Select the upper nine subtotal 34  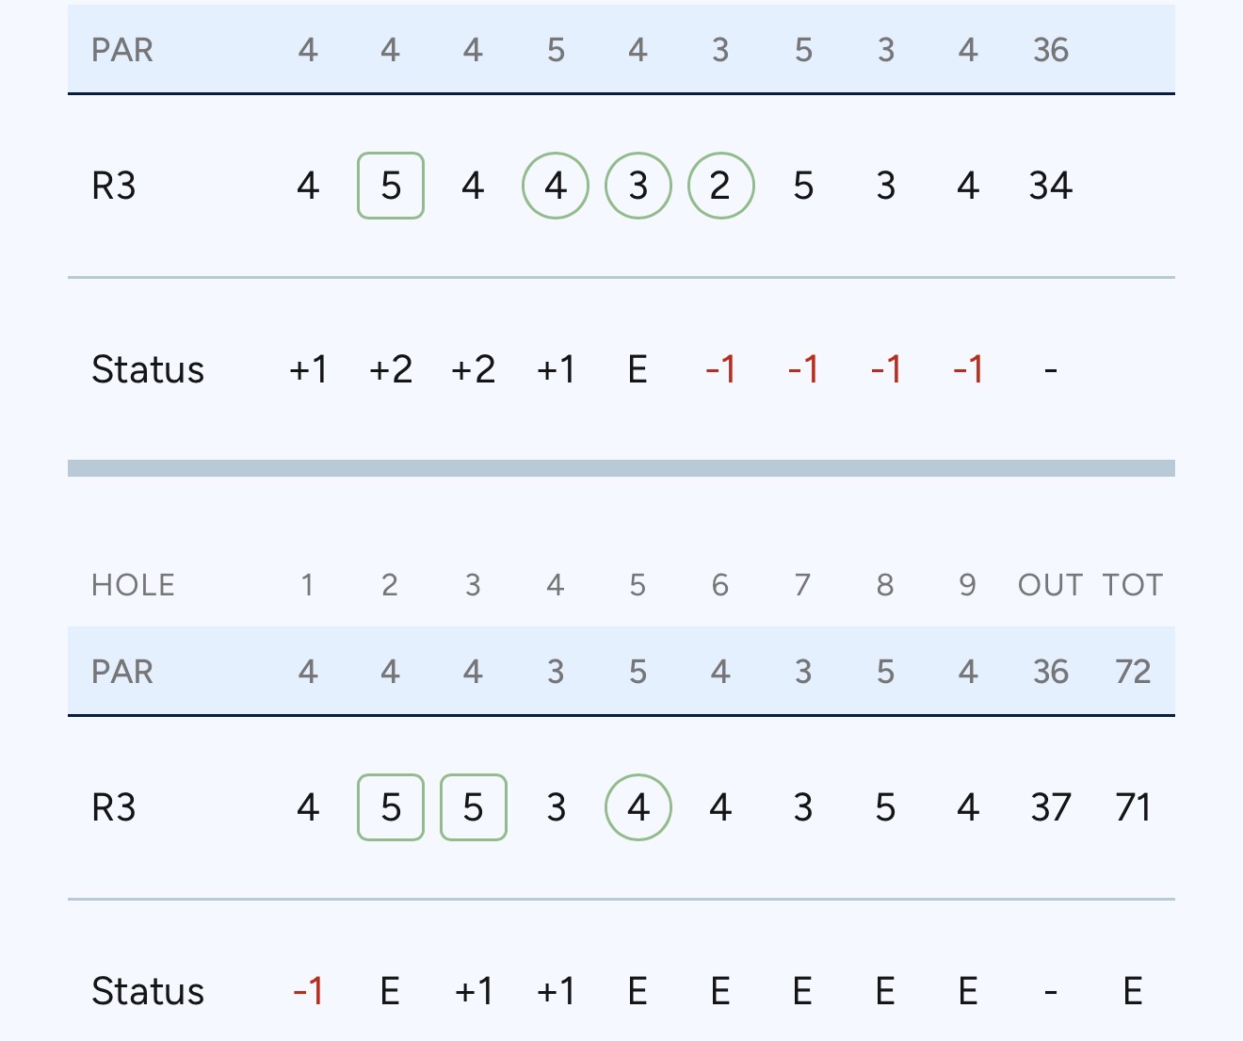(1050, 187)
